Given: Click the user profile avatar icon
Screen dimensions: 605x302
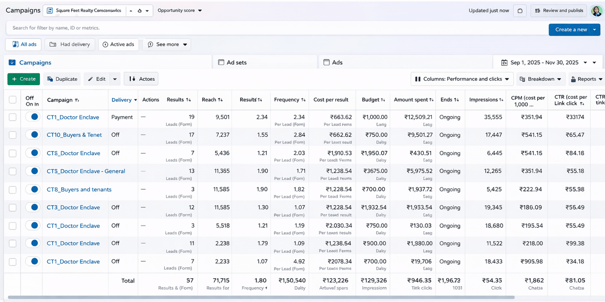Looking at the screenshot, I should (597, 11).
